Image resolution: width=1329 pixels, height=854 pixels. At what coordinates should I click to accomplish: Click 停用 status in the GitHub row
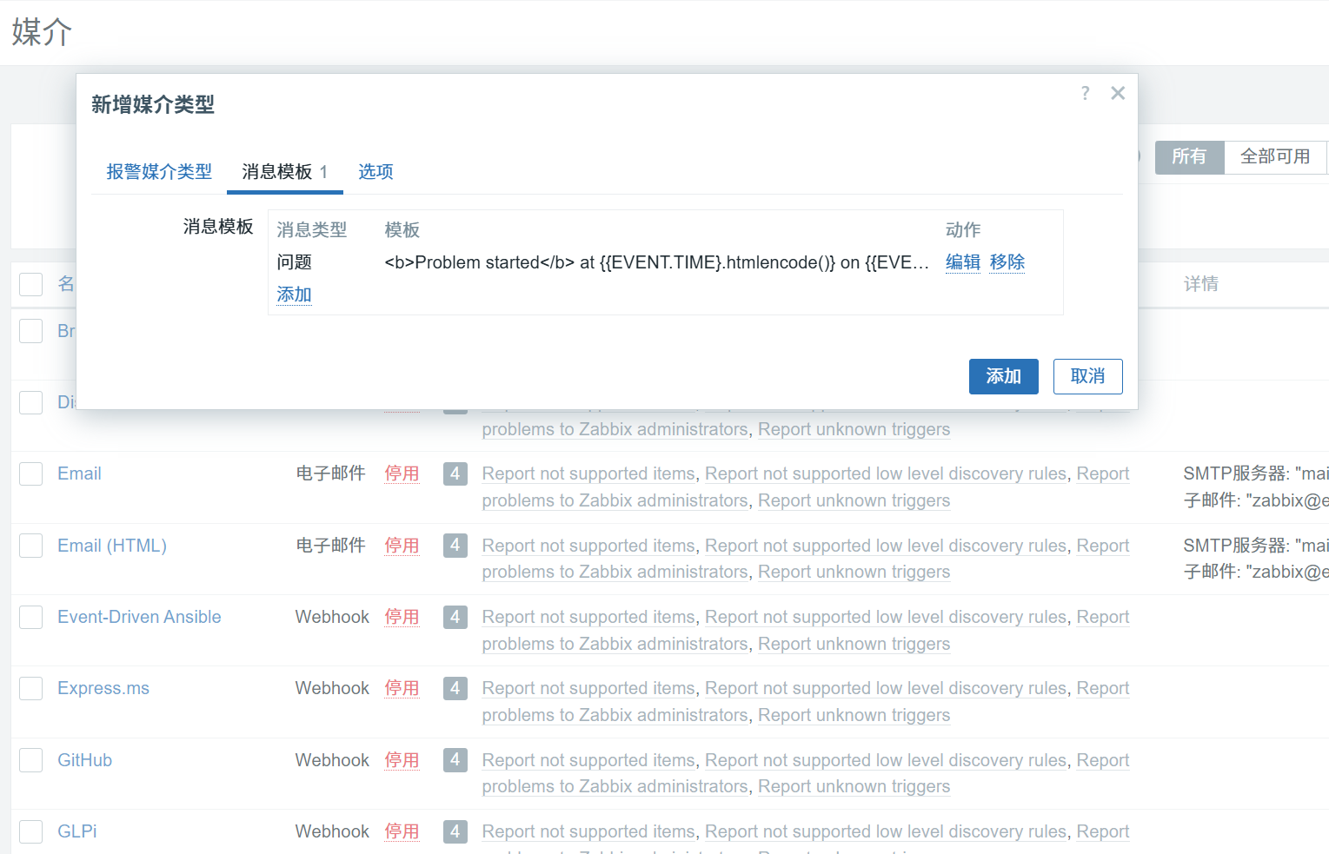tap(402, 760)
